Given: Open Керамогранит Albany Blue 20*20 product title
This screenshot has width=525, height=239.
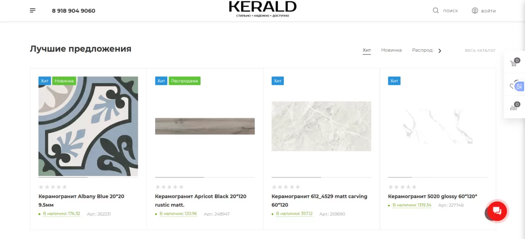Looking at the screenshot, I should [x=81, y=200].
